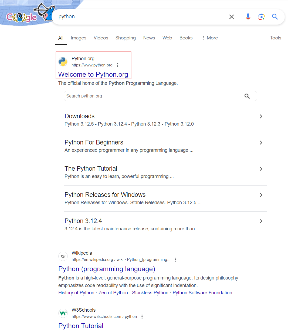Open the three-dot menu next to python.org result
Screen dimensions: 288x330
(x=118, y=65)
